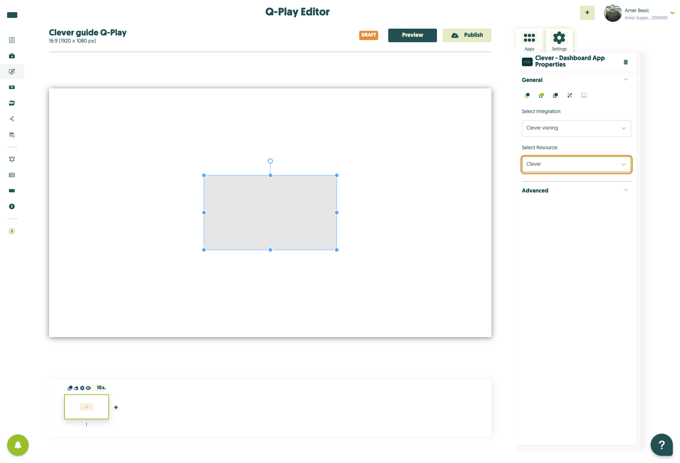Collapse the General section chevron
Screen dimensions: 680x463
pos(626,80)
